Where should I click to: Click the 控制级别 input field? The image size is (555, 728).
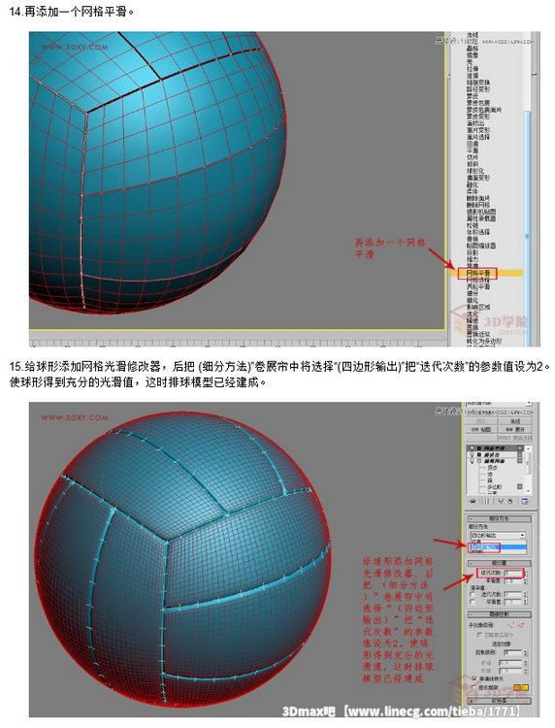(512, 653)
